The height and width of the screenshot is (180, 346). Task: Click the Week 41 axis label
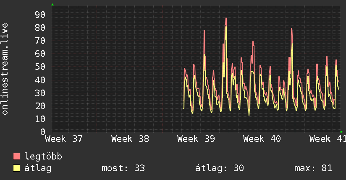(328, 139)
